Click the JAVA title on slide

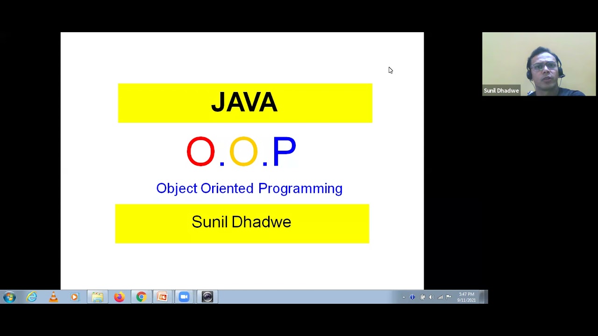(x=244, y=102)
